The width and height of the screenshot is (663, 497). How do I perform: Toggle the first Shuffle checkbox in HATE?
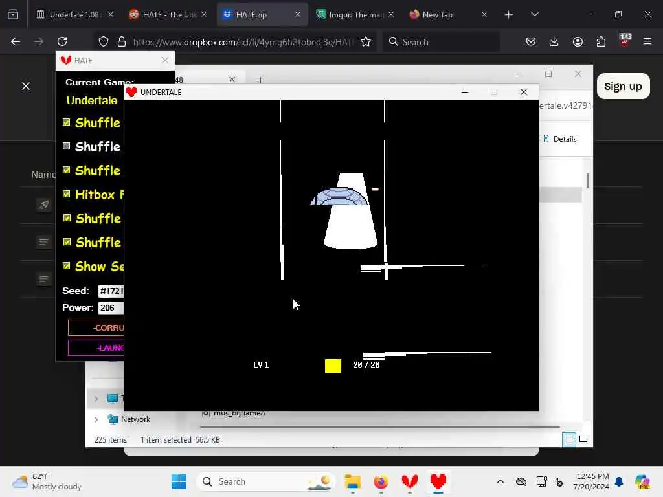[x=67, y=122]
